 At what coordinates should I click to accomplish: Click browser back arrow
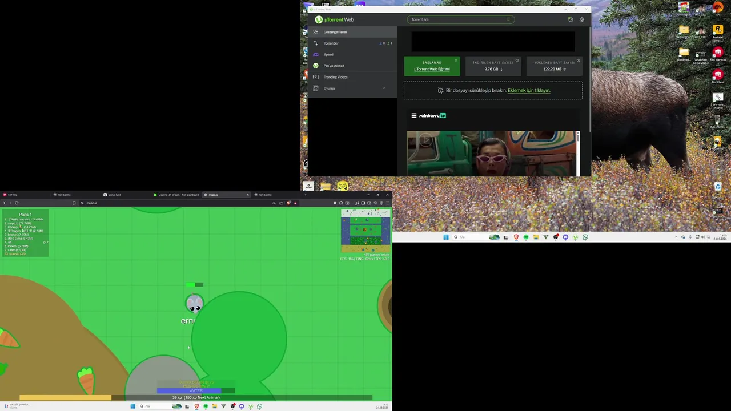coord(5,203)
